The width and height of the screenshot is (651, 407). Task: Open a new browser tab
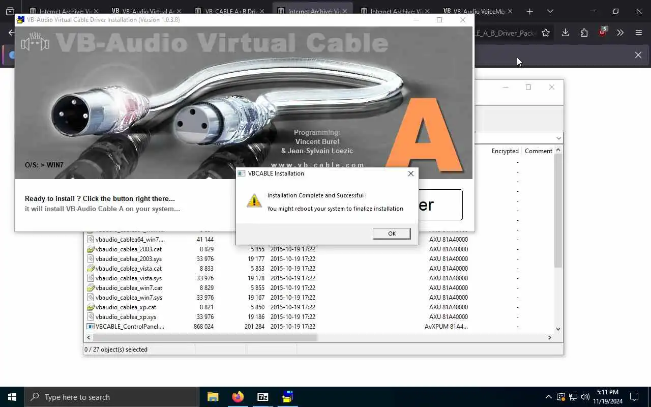pyautogui.click(x=529, y=11)
